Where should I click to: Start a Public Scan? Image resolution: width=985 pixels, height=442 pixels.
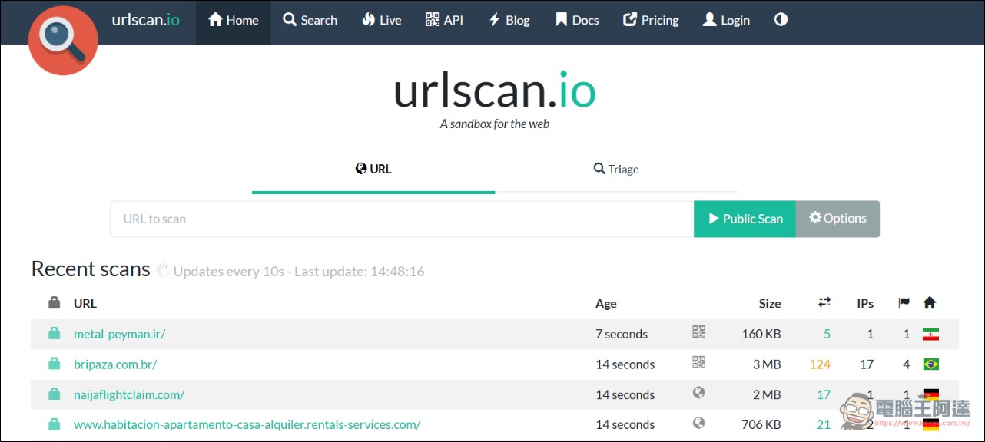click(x=745, y=219)
